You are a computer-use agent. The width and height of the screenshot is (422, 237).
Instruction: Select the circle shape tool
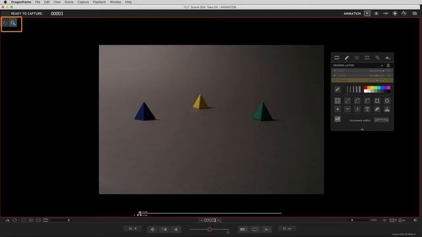[387, 101]
